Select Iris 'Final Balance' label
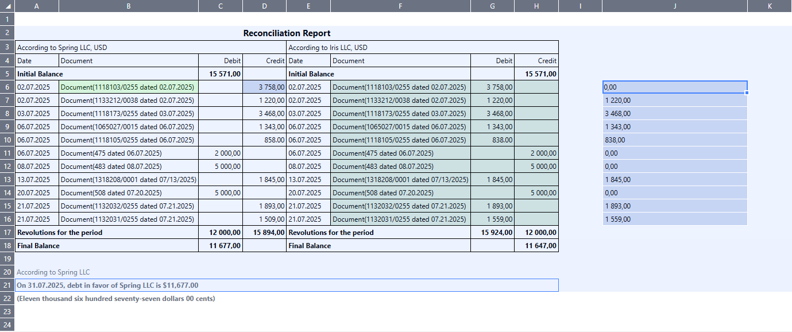The height and width of the screenshot is (332, 792). 310,245
